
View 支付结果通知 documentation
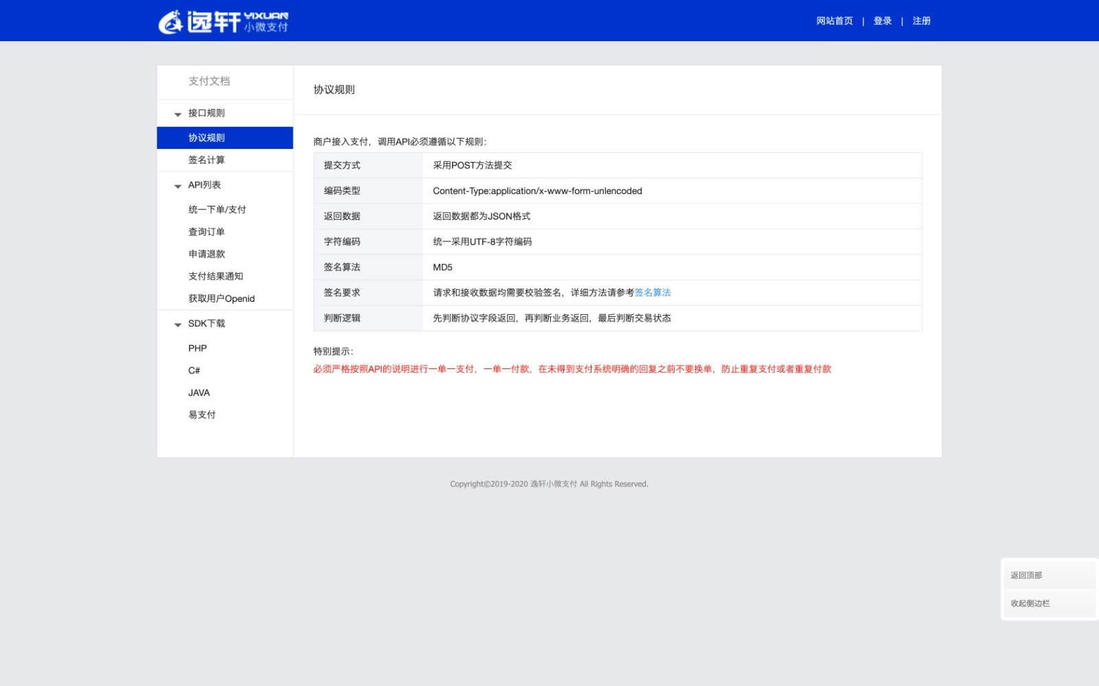(x=216, y=276)
